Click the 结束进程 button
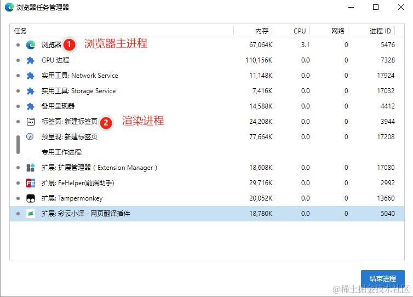This screenshot has width=413, height=297. pos(383,278)
